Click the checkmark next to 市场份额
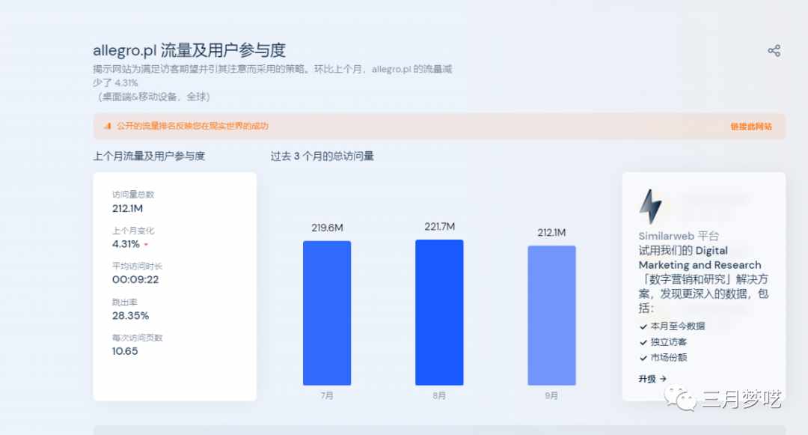The height and width of the screenshot is (435, 808). (x=643, y=358)
